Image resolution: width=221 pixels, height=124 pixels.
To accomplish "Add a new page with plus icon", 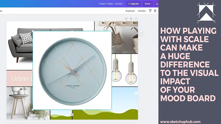I will click(x=136, y=19).
